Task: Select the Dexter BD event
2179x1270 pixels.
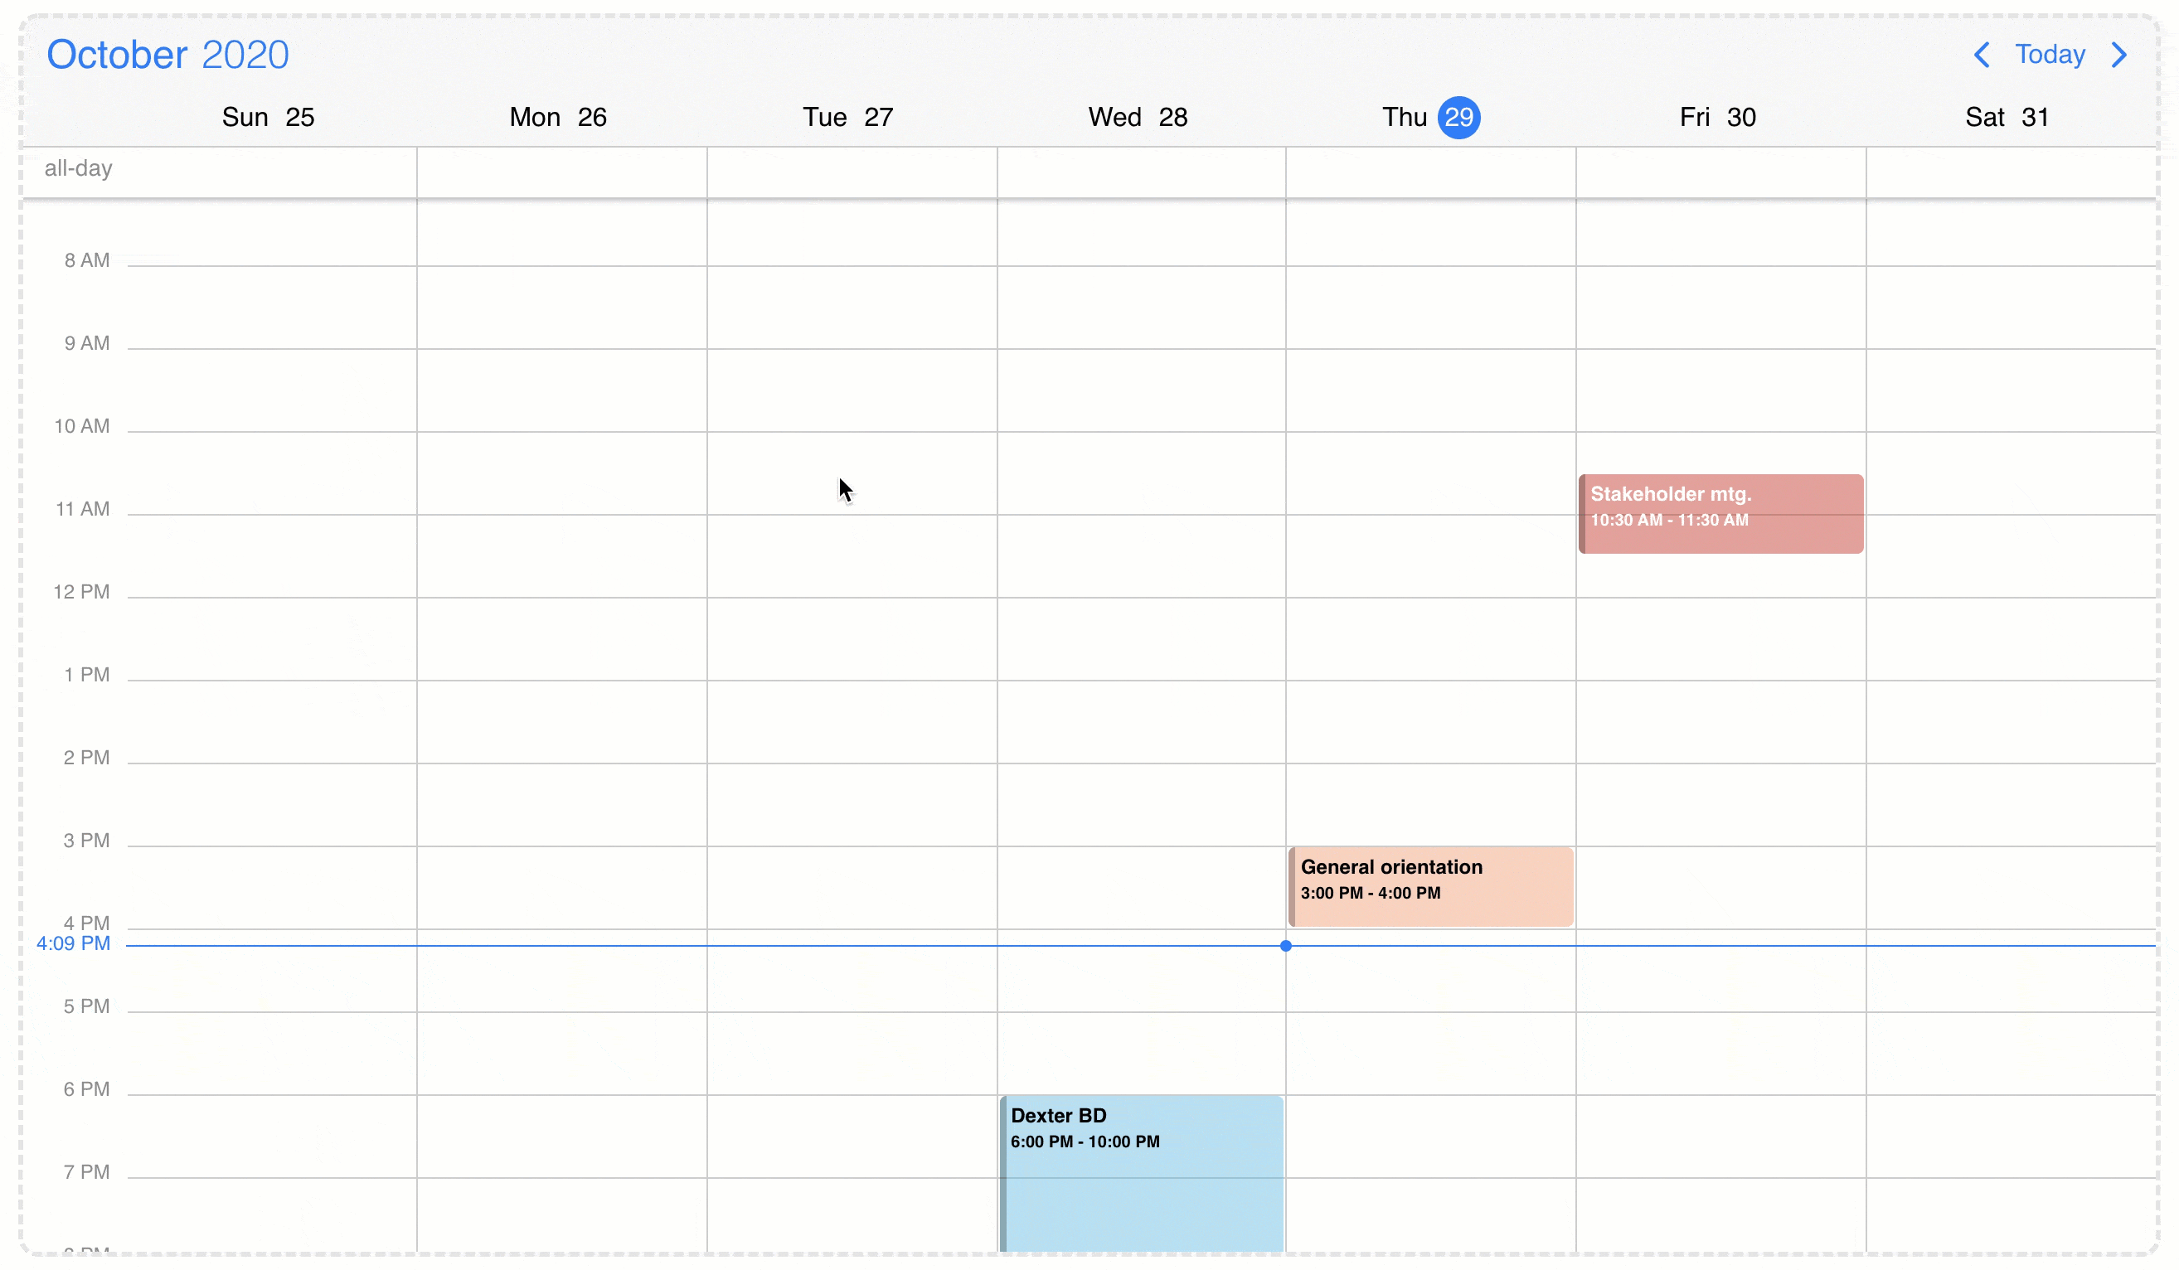Action: pyautogui.click(x=1142, y=1171)
